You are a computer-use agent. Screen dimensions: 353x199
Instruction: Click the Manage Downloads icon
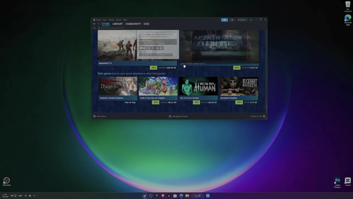click(x=170, y=116)
